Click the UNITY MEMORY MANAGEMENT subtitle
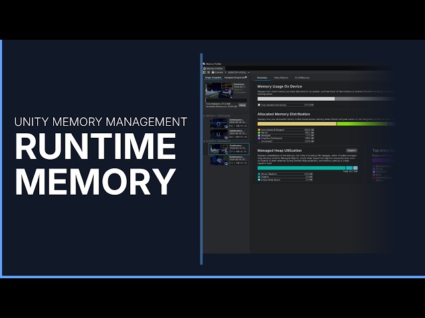Viewport: 425px width, 318px height. pos(100,122)
